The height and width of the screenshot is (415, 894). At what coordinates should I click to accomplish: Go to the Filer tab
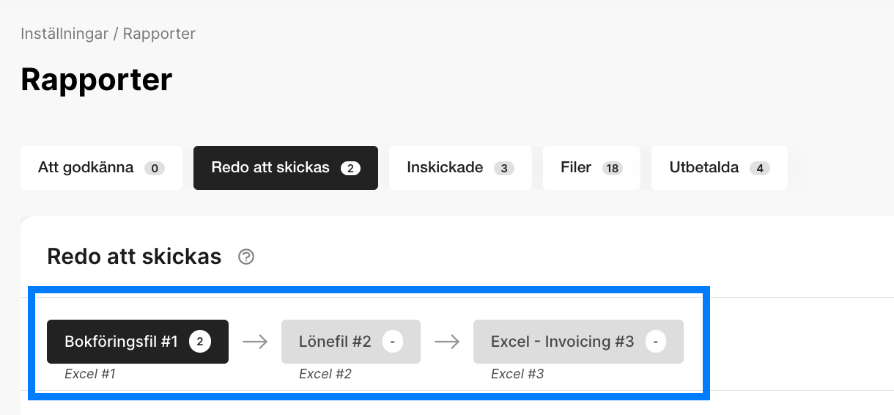pos(591,168)
